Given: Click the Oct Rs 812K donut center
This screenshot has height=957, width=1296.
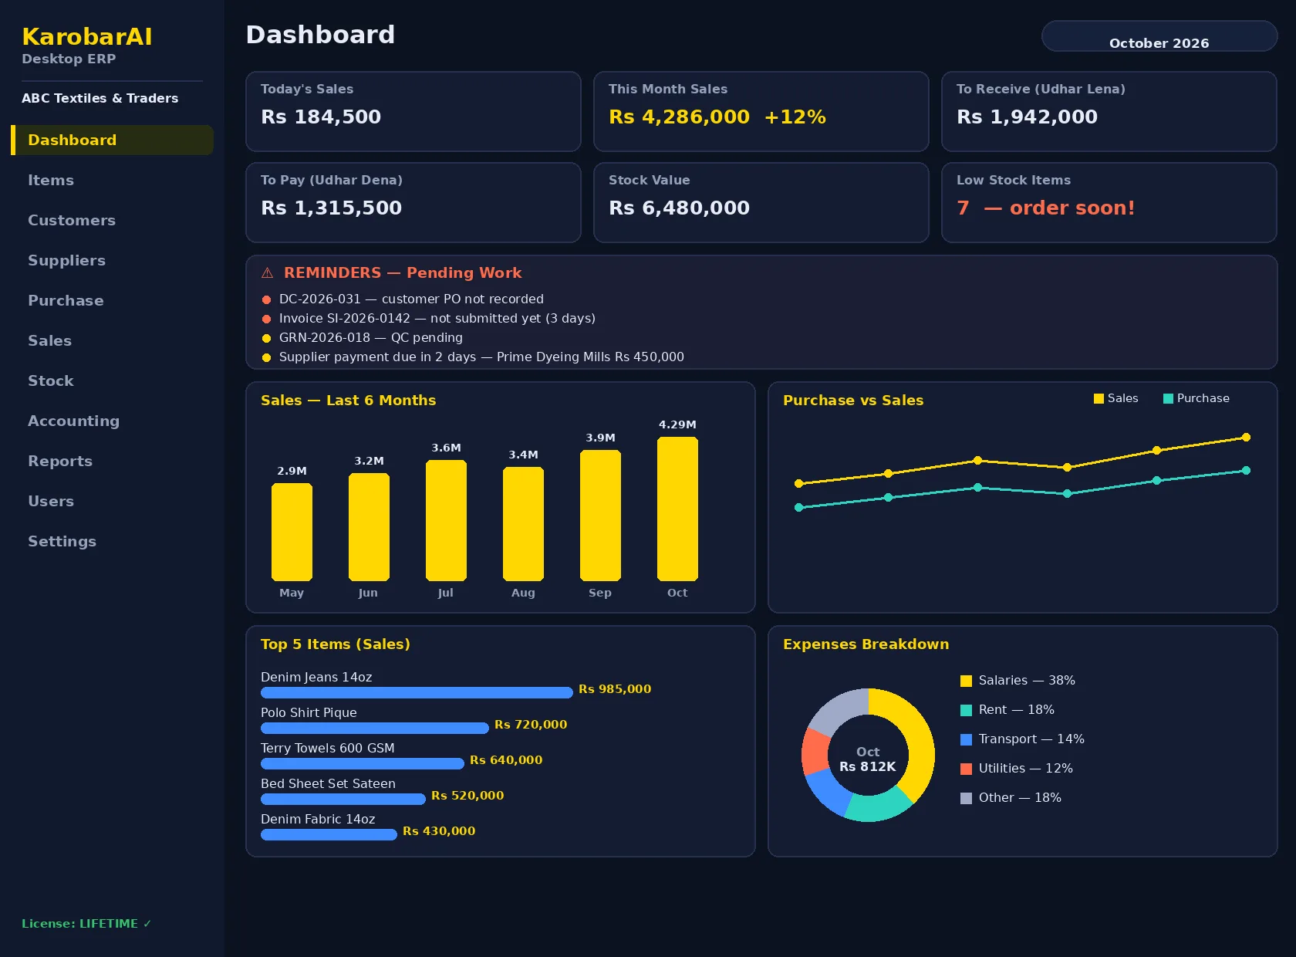Looking at the screenshot, I should (868, 759).
